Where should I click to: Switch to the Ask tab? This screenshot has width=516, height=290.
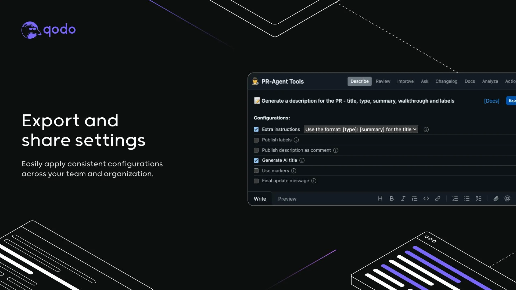pyautogui.click(x=425, y=81)
